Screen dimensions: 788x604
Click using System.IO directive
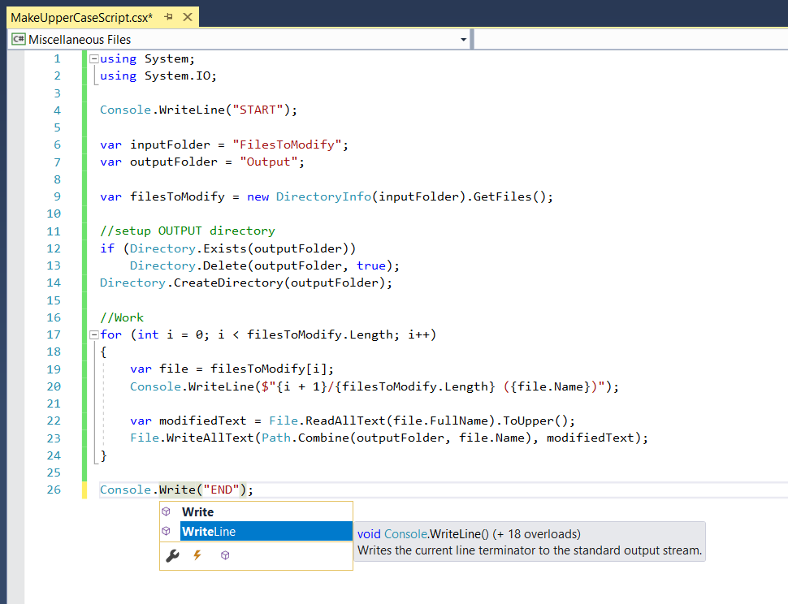click(158, 75)
